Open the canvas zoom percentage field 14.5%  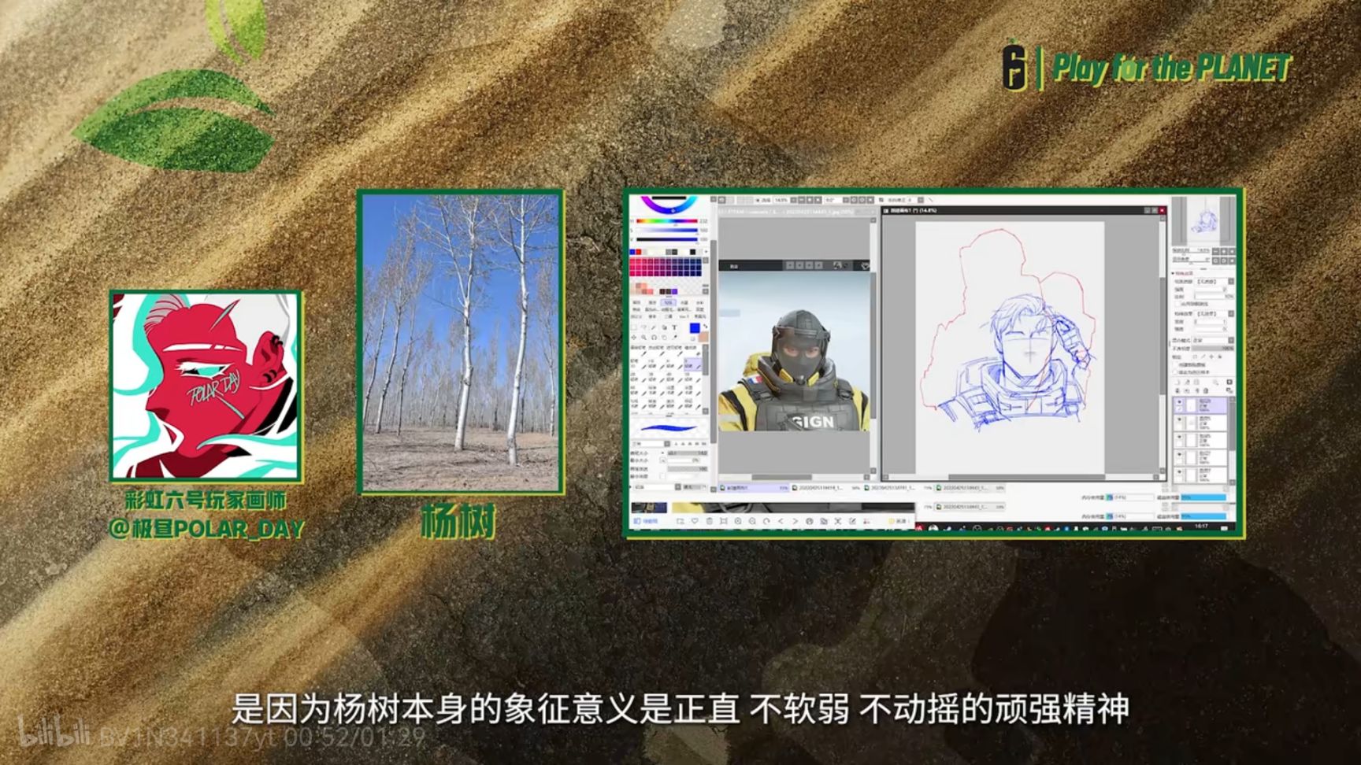781,200
